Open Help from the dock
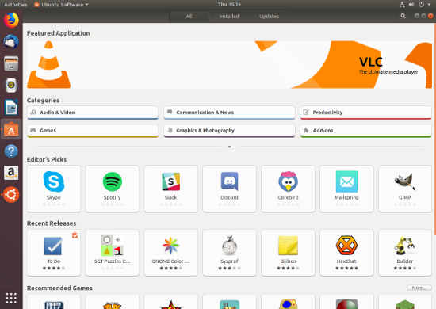The image size is (436, 309). 11,151
